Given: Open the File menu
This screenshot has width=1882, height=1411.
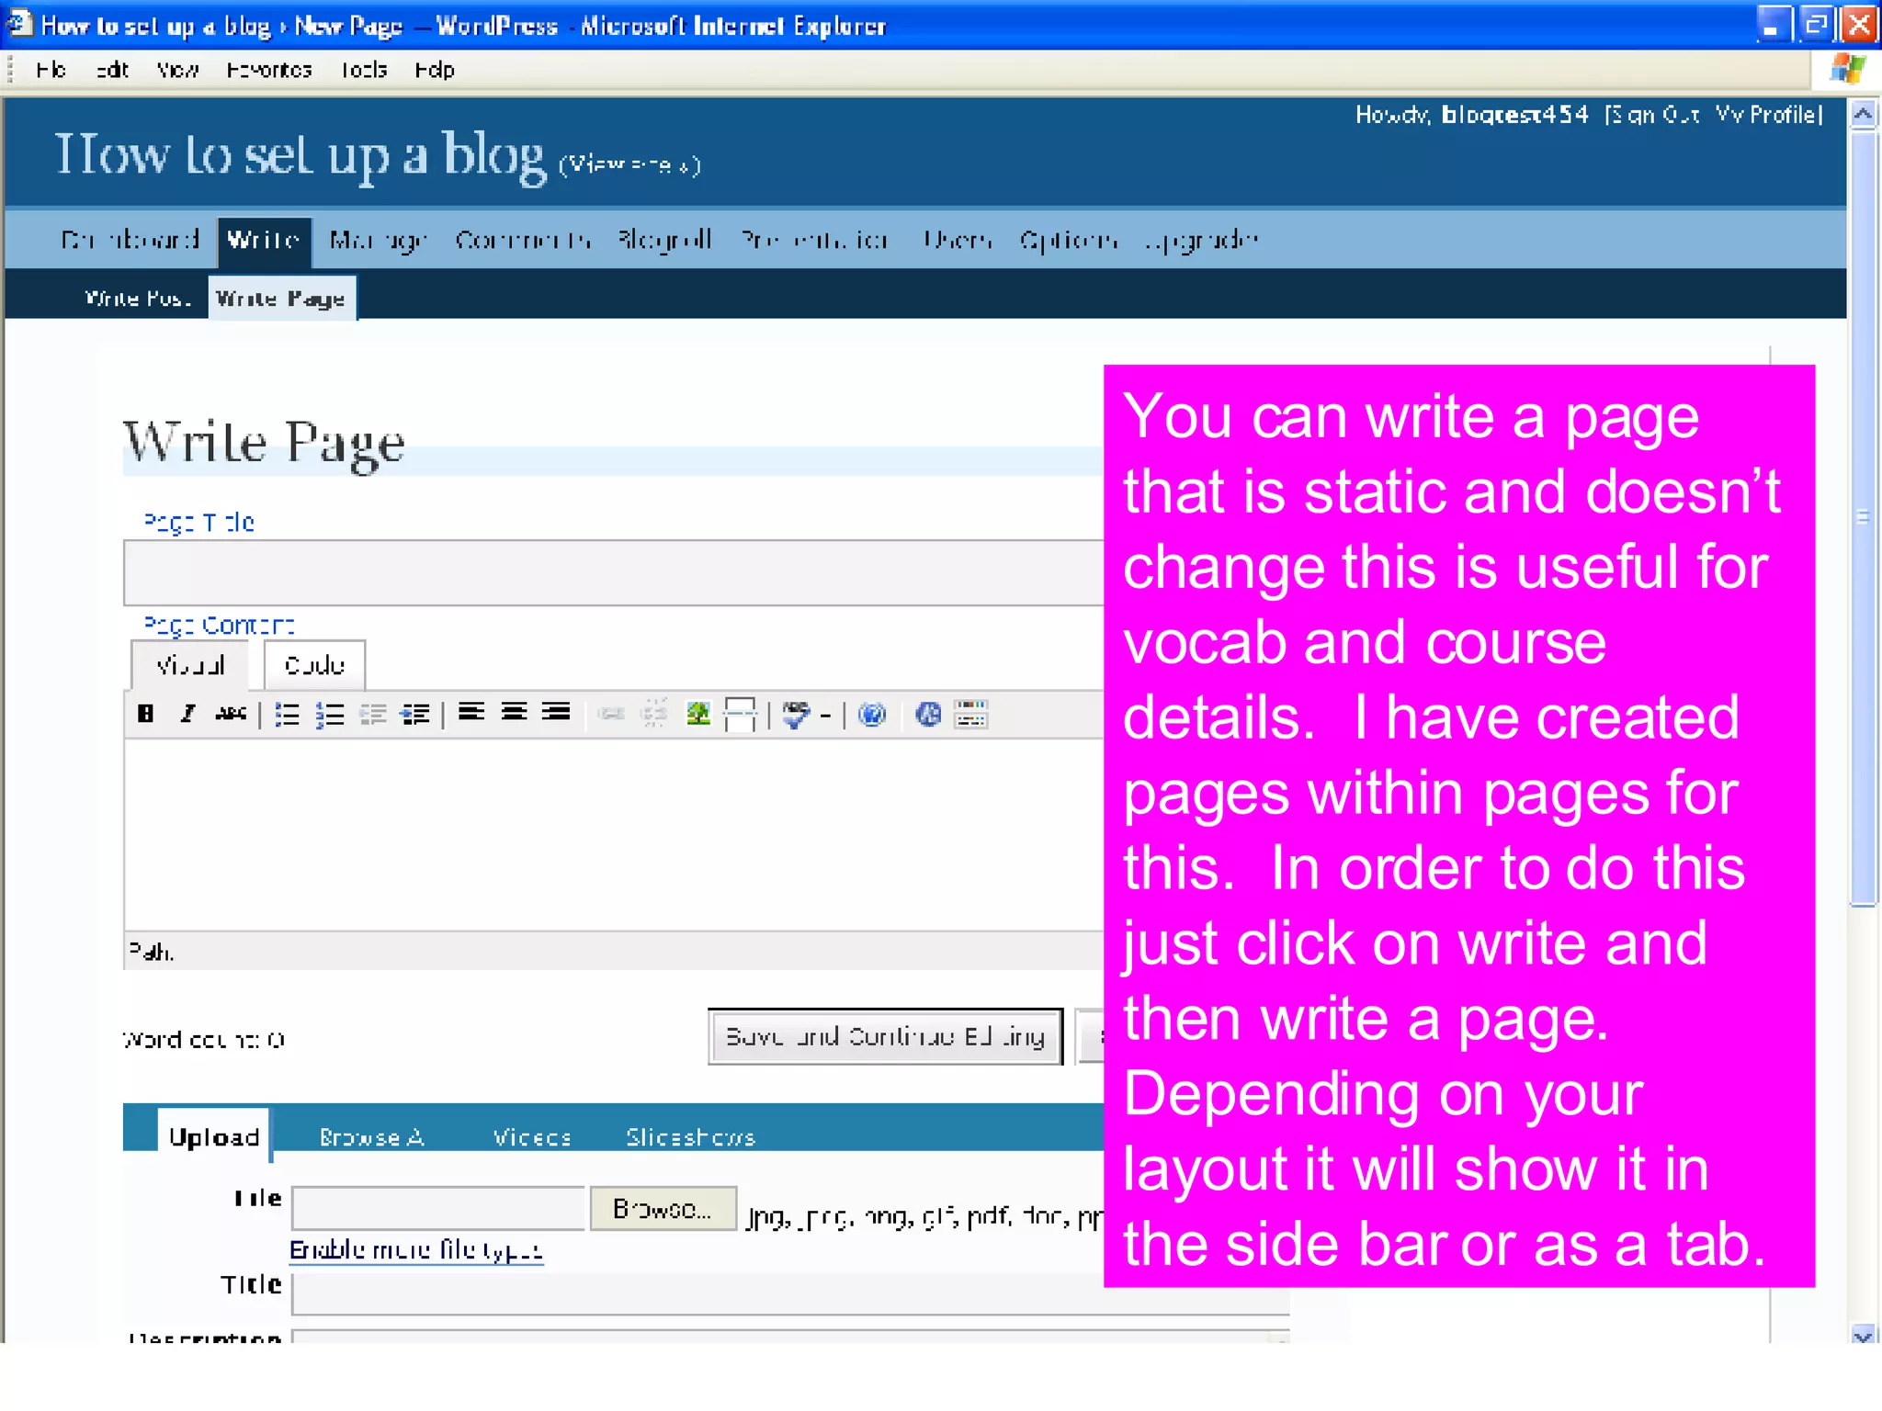Looking at the screenshot, I should pos(51,70).
